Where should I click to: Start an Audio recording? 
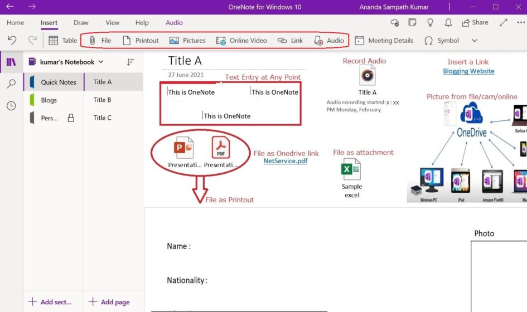329,41
